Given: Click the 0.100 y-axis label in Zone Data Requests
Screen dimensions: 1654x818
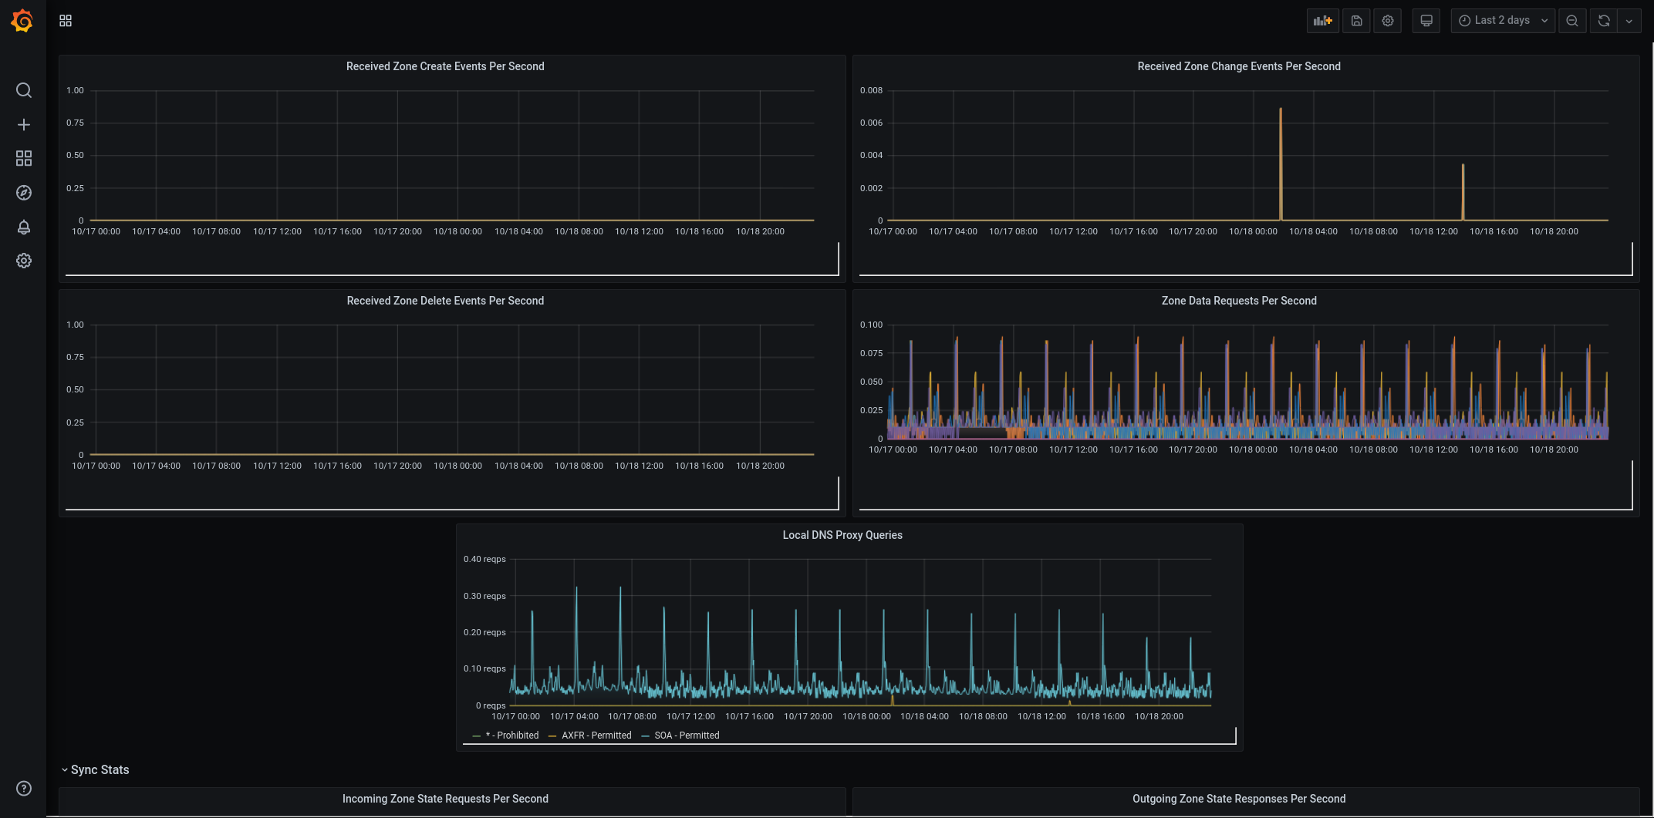Looking at the screenshot, I should 871,325.
